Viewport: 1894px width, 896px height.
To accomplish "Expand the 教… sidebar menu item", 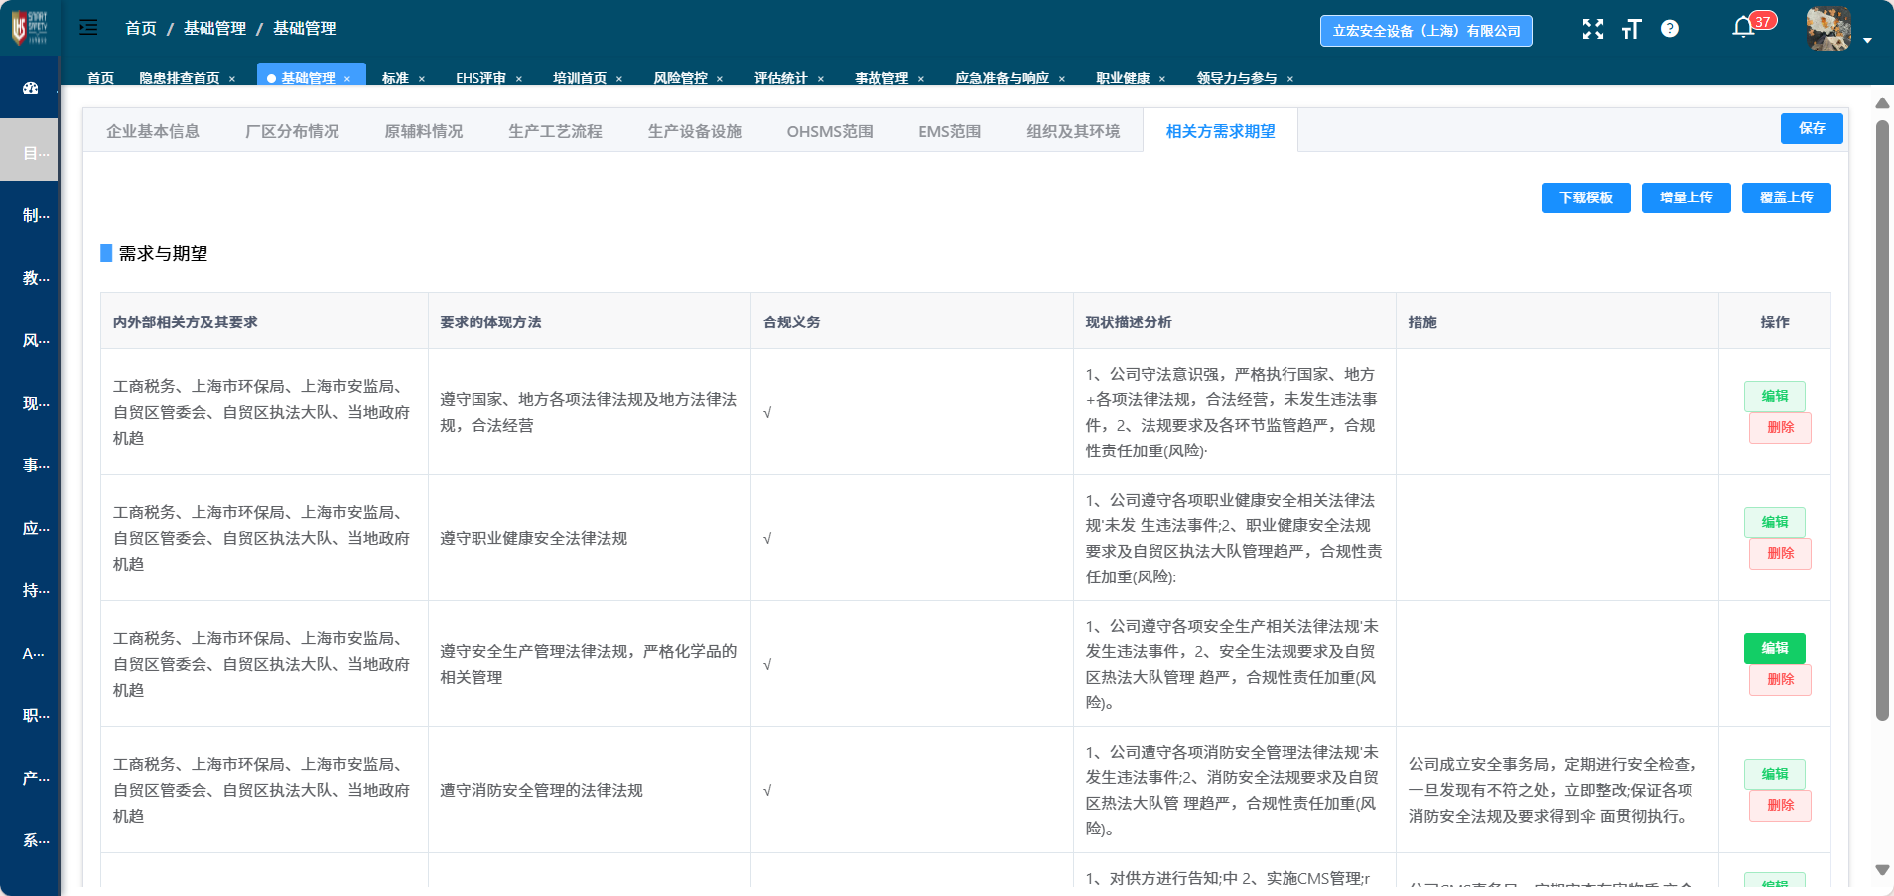I will (30, 278).
